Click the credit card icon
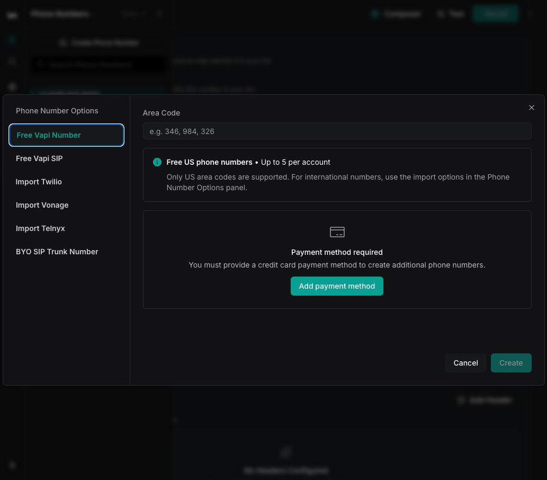The height and width of the screenshot is (480, 547). (x=337, y=232)
